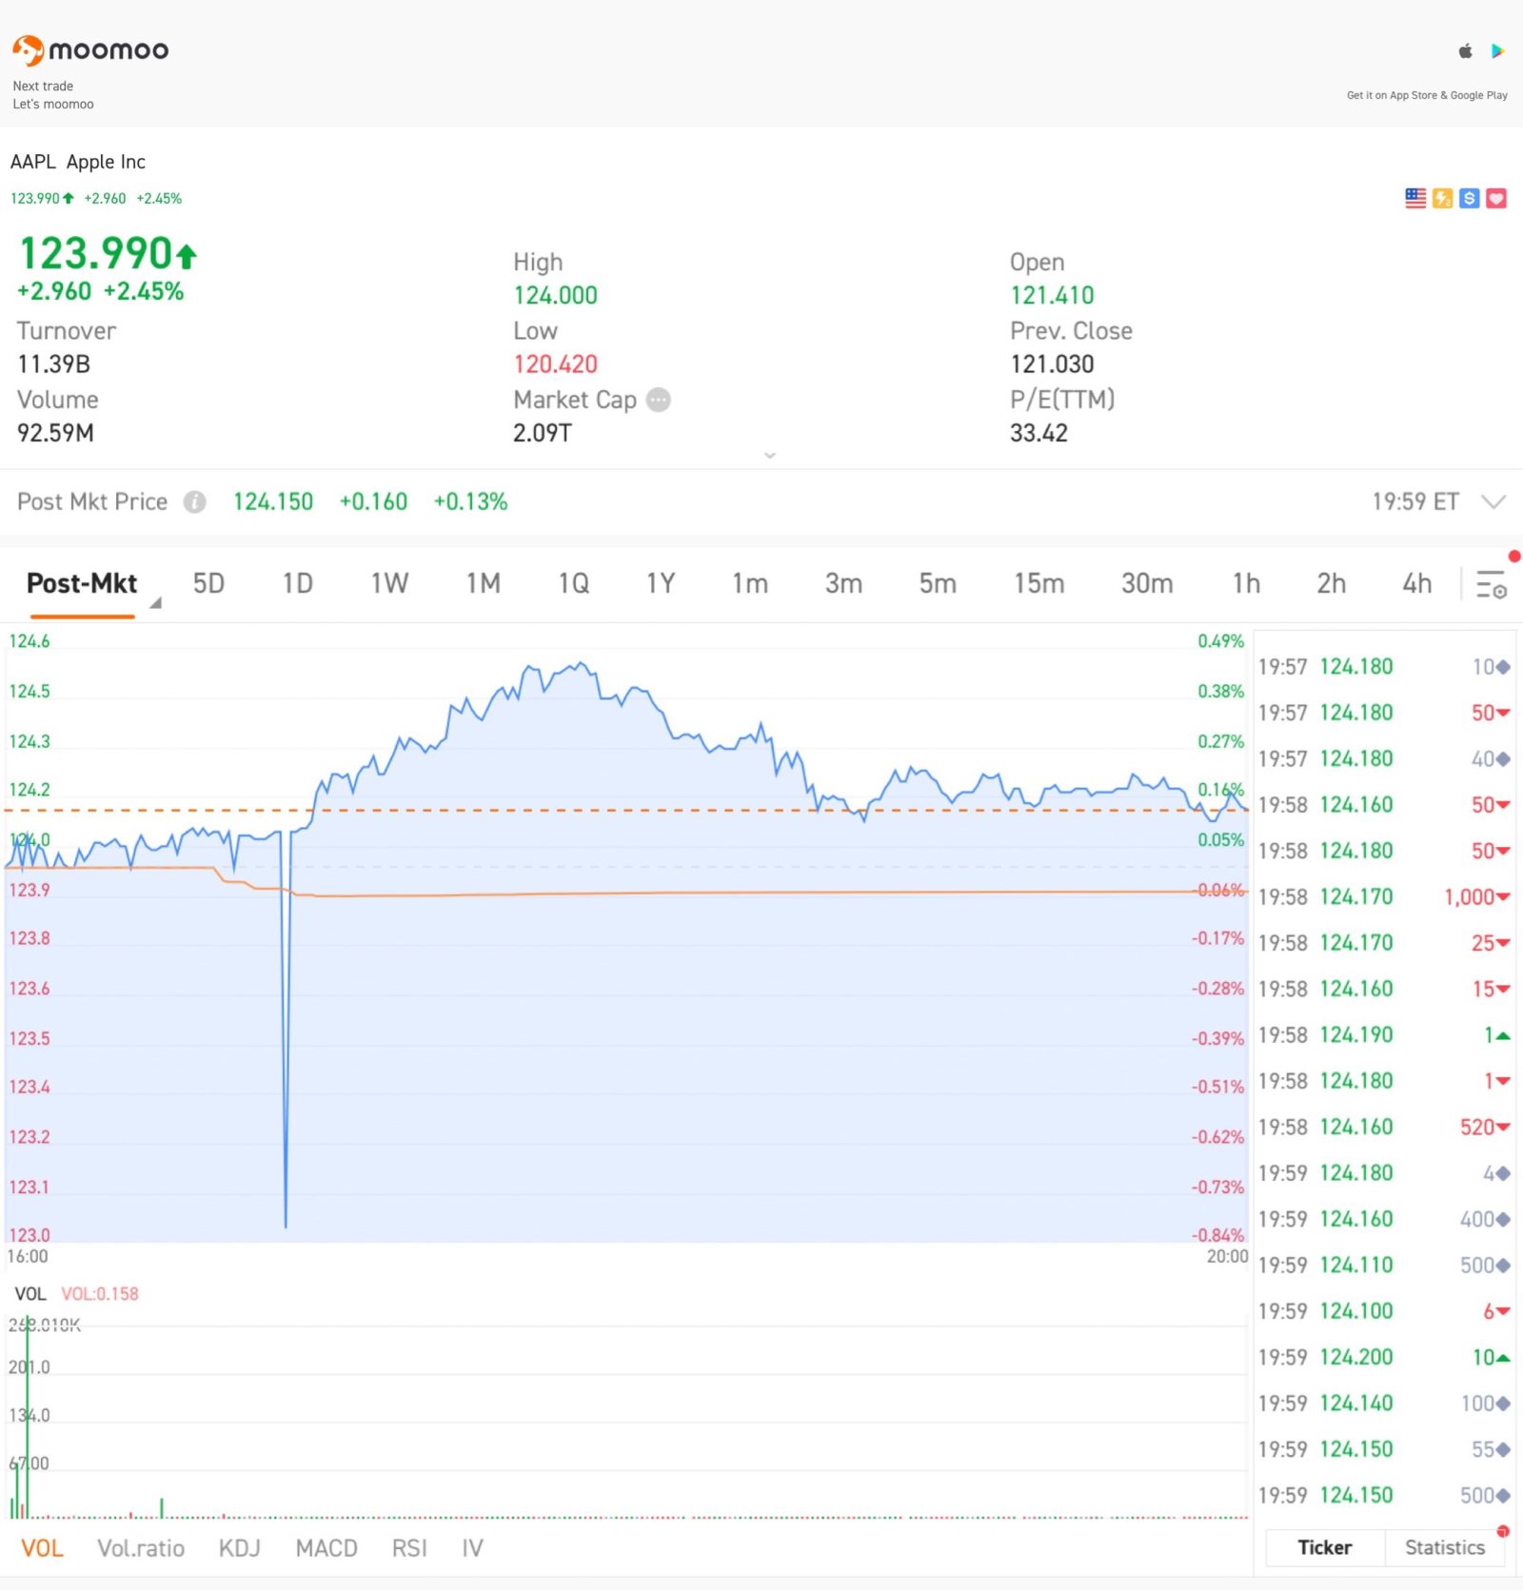1523x1590 pixels.
Task: Open chart settings list icon
Action: click(1491, 583)
